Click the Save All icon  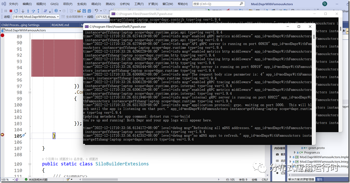[x=89, y=11]
